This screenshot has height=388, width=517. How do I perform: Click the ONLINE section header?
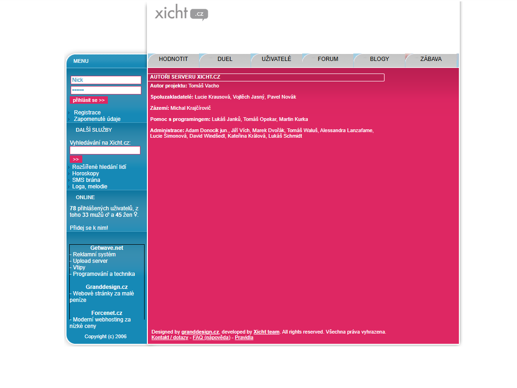click(86, 197)
